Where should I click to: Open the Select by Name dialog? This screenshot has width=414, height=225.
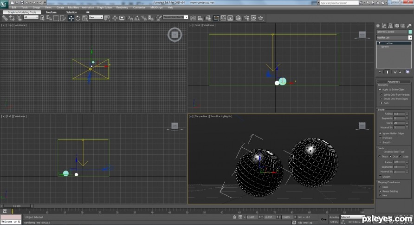click(x=49, y=18)
